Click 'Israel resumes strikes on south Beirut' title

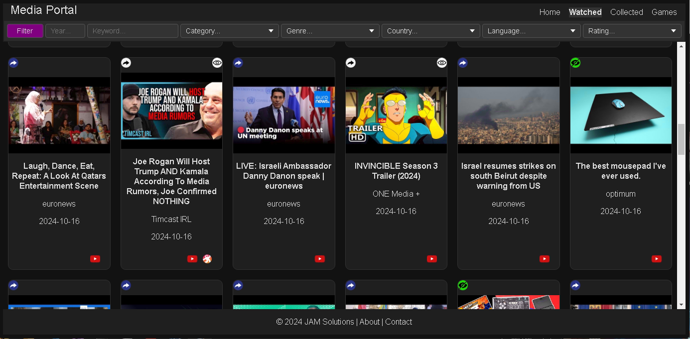(x=509, y=176)
